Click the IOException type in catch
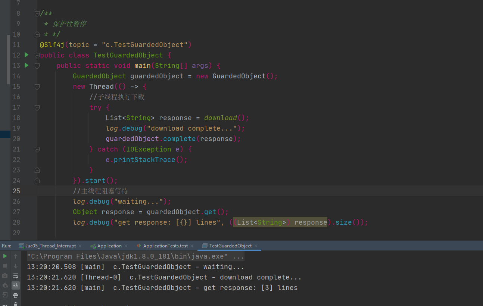Image resolution: width=483 pixels, height=306 pixels. (x=149, y=149)
